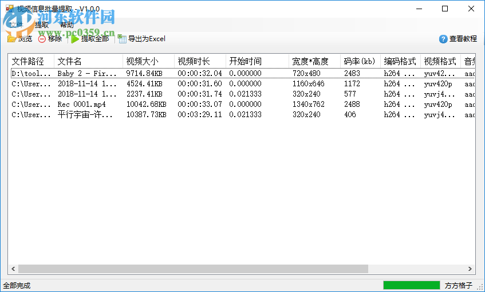This screenshot has width=485, height=292.
Task: Click the 全部完成 status text
Action: (17, 286)
